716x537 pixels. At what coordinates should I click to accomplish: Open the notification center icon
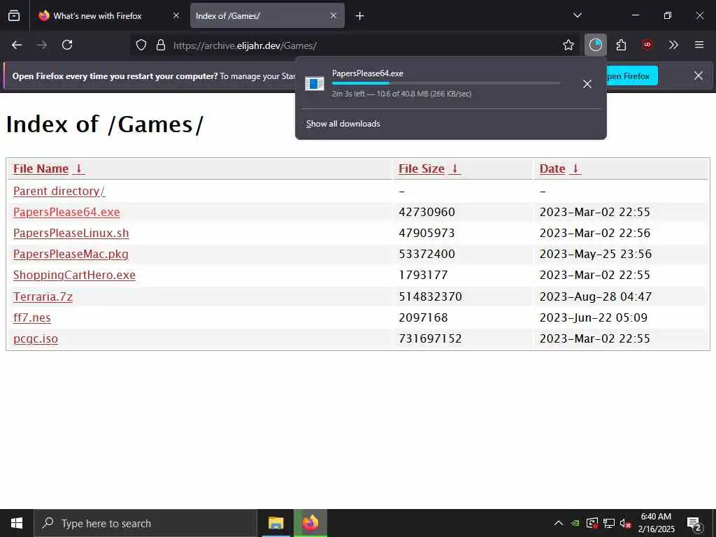pos(694,524)
